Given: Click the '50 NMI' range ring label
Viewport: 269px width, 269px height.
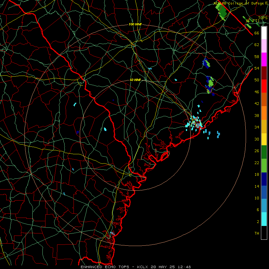Looking at the screenshot, I should 135,80.
